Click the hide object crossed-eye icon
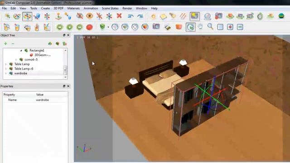The image size is (290, 163). [80, 16]
